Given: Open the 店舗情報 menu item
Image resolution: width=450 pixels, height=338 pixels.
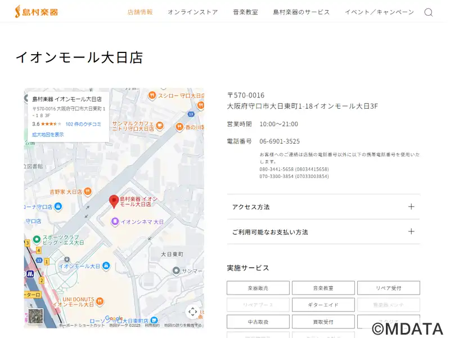Looking at the screenshot, I should click(140, 12).
